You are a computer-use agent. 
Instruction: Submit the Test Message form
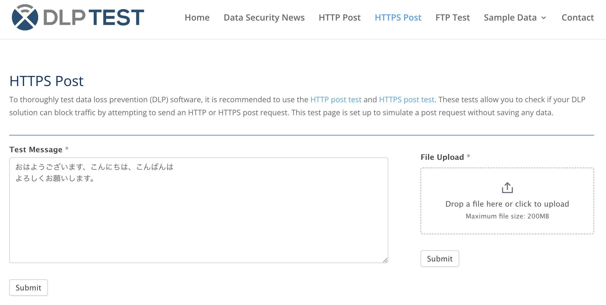[x=28, y=287]
